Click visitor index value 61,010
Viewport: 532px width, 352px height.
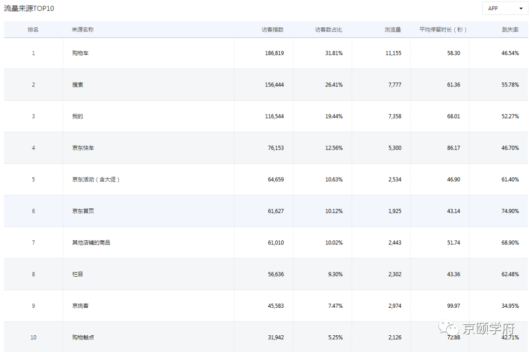pyautogui.click(x=275, y=243)
